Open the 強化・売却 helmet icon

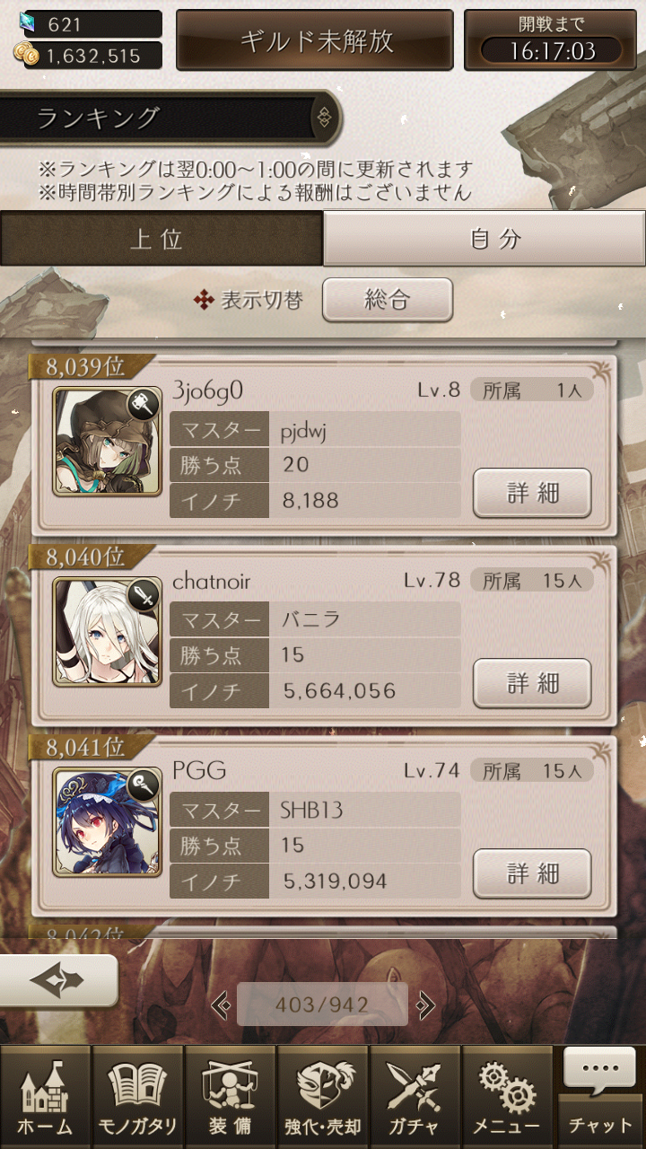322,1096
